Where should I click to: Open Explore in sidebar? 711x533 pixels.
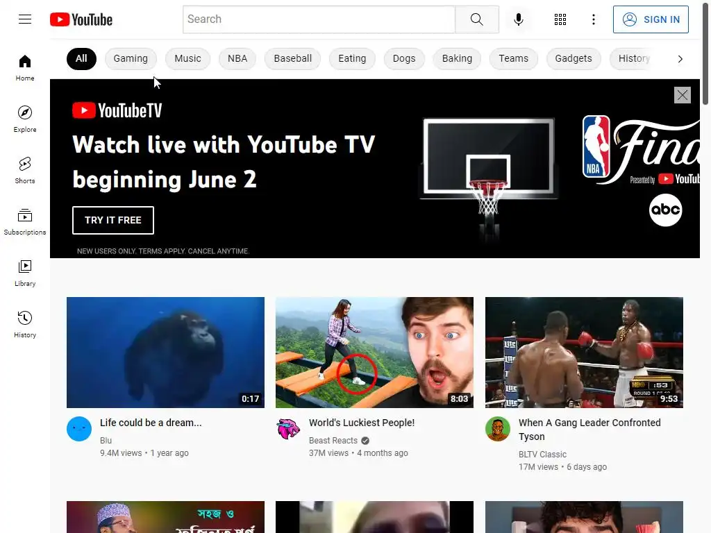(x=25, y=119)
